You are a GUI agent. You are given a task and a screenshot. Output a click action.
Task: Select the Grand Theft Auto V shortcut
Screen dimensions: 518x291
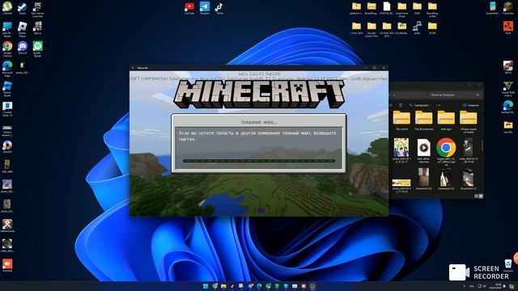pos(508,88)
